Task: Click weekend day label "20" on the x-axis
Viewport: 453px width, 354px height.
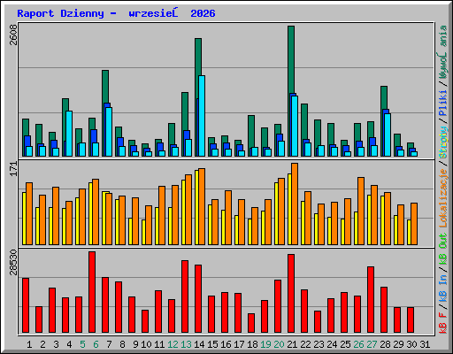Action: point(279,344)
